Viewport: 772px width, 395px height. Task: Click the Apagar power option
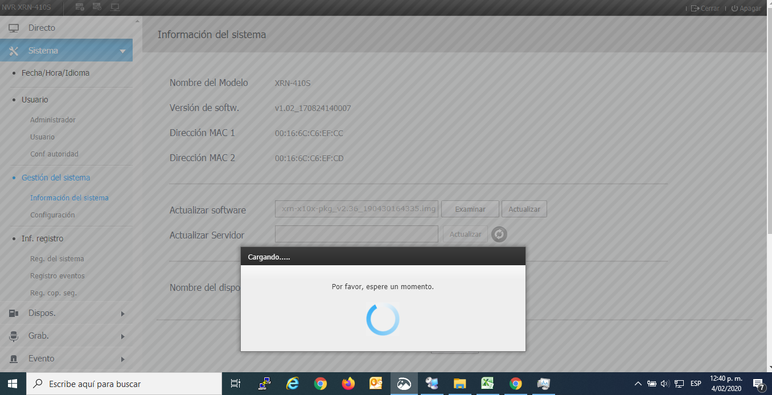point(746,9)
